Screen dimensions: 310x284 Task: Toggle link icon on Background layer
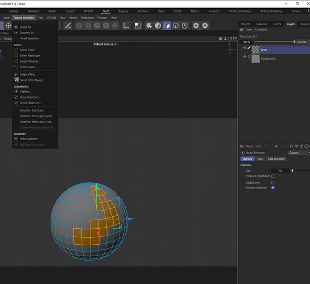(249, 56)
